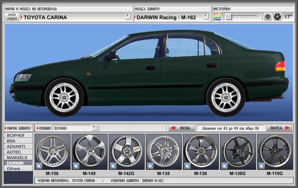
Task: Click 'ИЗБРАН АВТОМОБИЛ: TOYOTA CARINA' status text
Action: point(66,181)
